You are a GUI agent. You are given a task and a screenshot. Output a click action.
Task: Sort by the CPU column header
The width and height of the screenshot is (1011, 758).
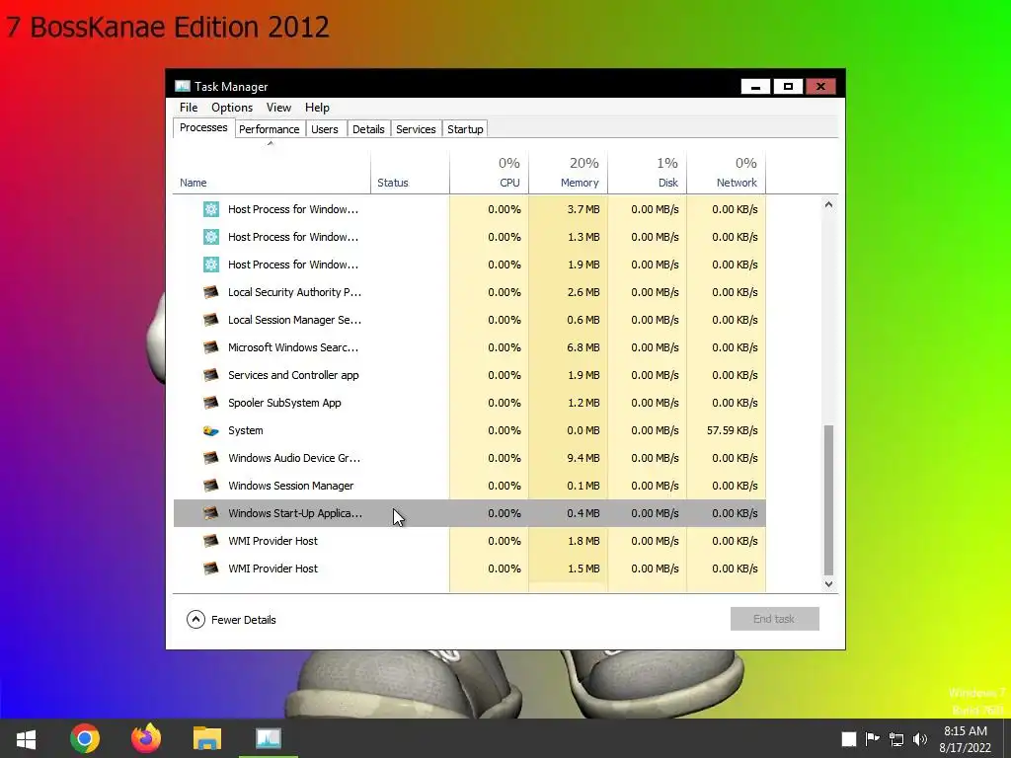[x=489, y=172]
